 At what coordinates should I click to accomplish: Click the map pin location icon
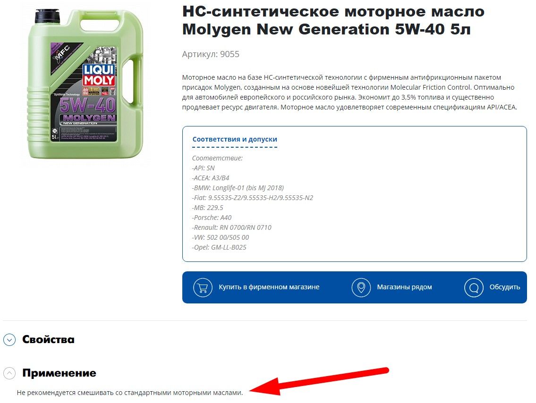pos(361,287)
